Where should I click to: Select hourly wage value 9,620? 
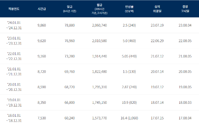[x=42, y=41]
